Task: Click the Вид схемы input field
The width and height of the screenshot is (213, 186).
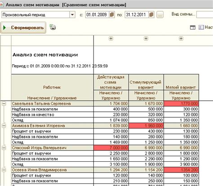Action: pyautogui.click(x=204, y=15)
